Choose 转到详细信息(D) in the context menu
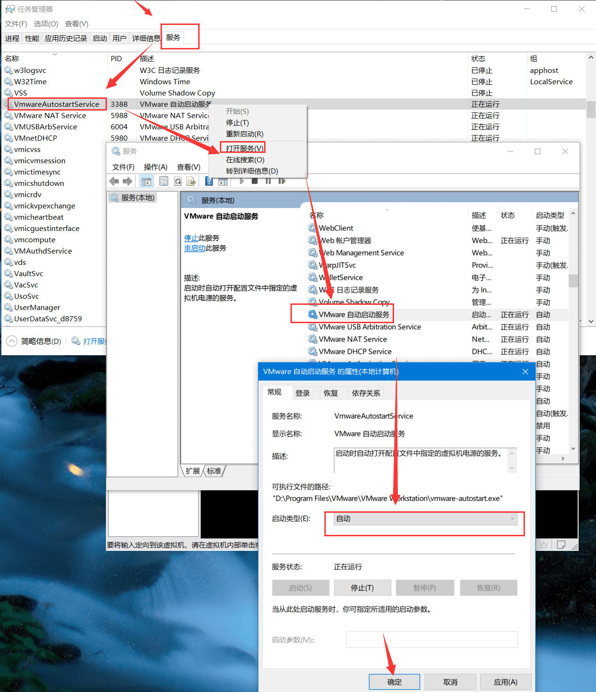 tap(252, 171)
